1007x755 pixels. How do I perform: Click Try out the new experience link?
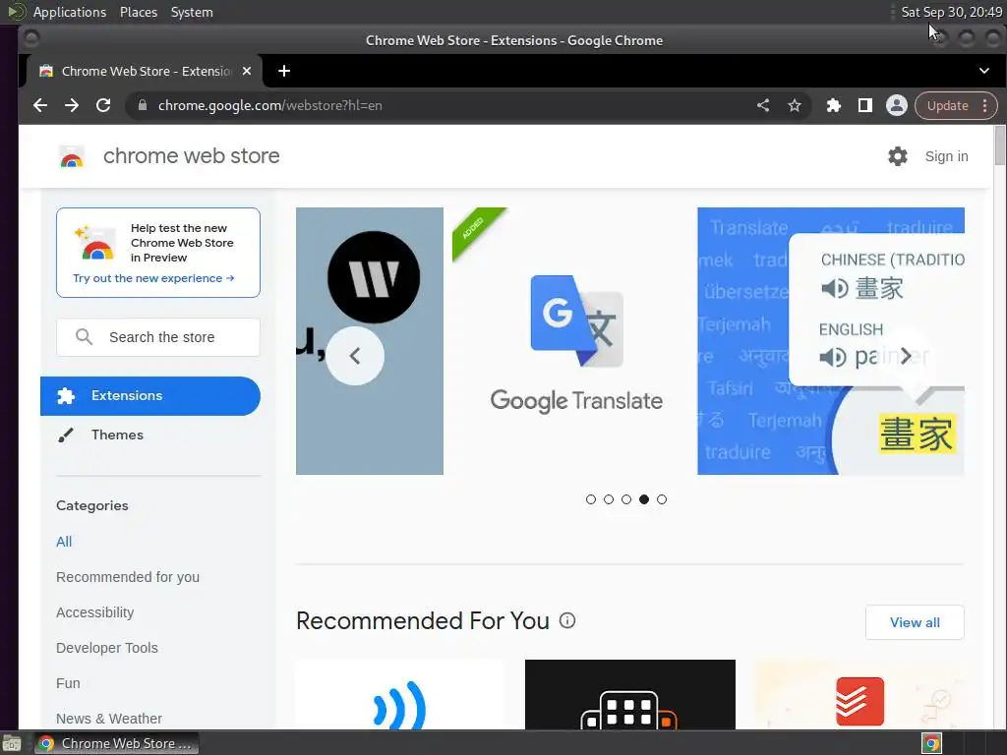tap(153, 278)
